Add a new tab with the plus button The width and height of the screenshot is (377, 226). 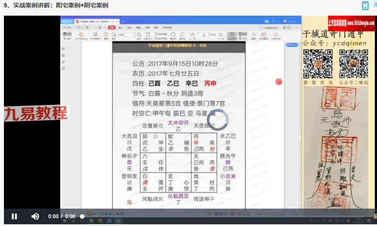pyautogui.click(x=123, y=22)
